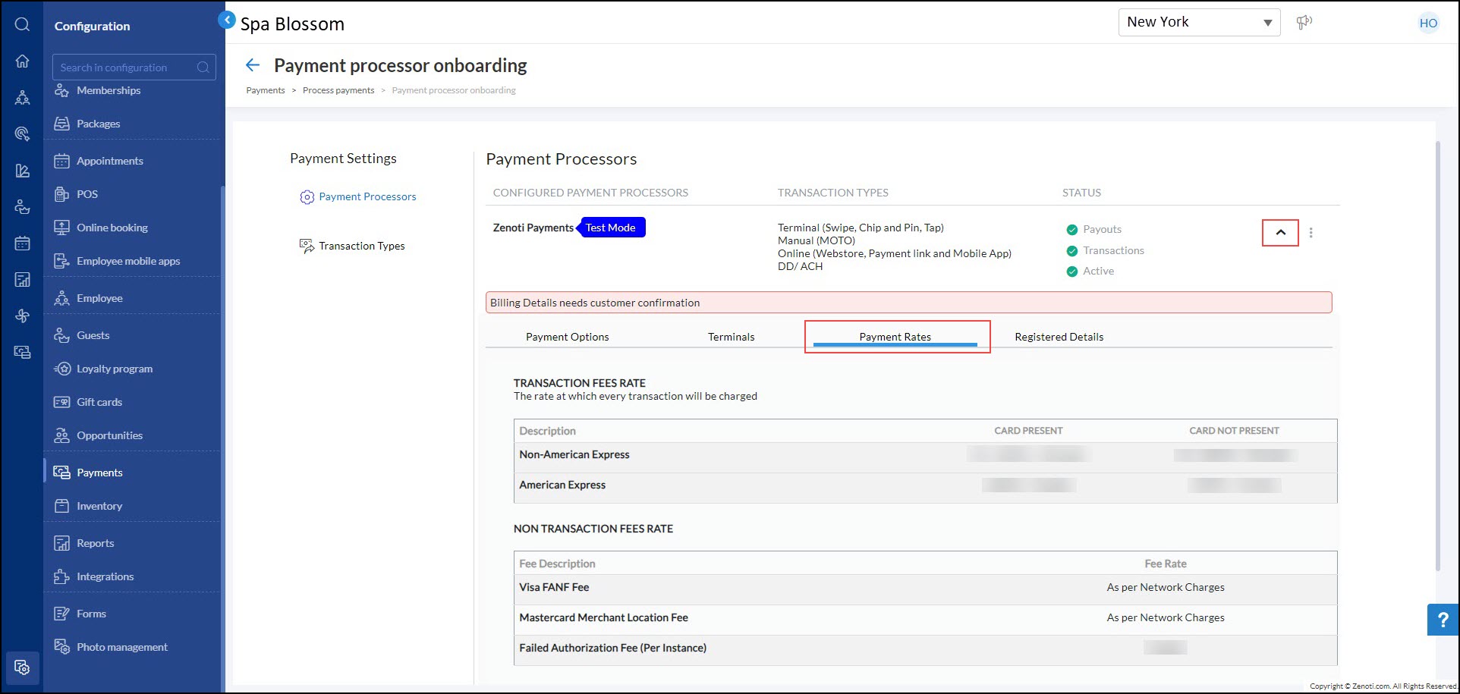
Task: Click the back arrow beside page title
Action: pos(253,65)
